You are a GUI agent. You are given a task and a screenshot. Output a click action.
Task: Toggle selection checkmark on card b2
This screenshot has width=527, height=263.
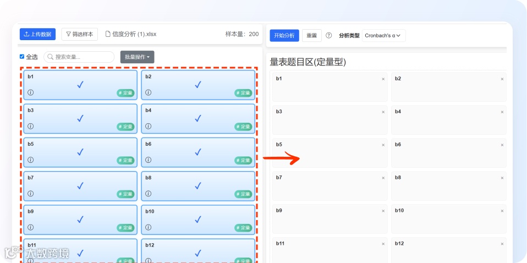point(198,85)
